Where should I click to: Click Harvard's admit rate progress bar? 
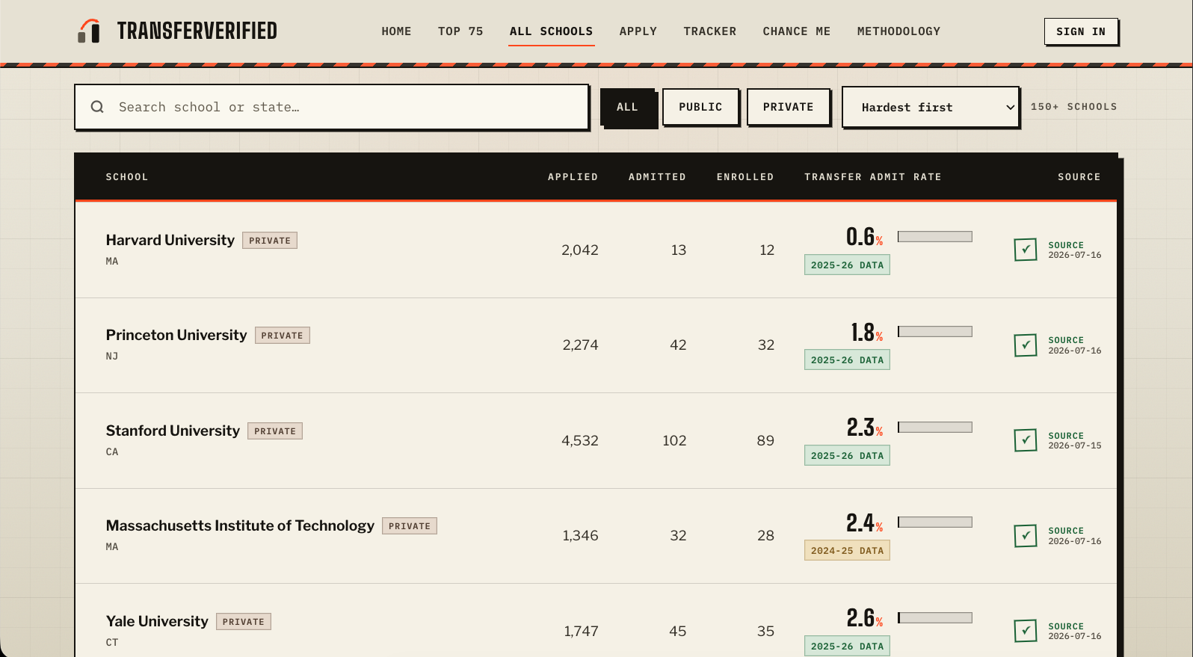coord(935,236)
